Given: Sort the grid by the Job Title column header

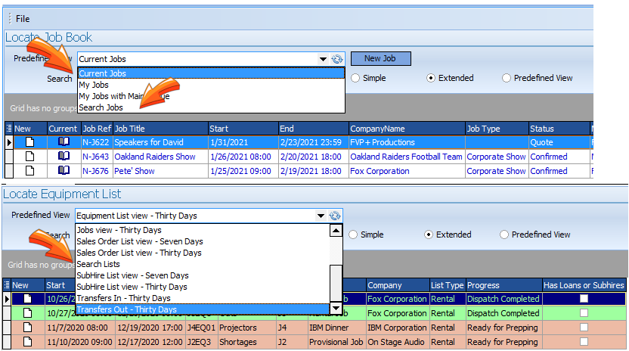Looking at the screenshot, I should pyautogui.click(x=159, y=129).
